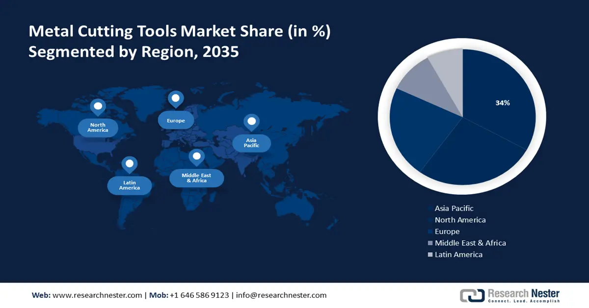Select the North America map label
Screen dimensions: 589x308
[98, 128]
